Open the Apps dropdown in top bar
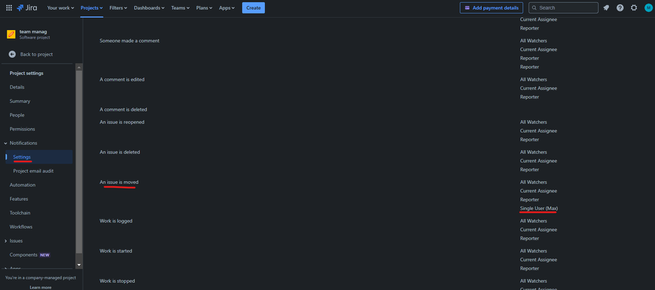The image size is (655, 290). (x=227, y=7)
